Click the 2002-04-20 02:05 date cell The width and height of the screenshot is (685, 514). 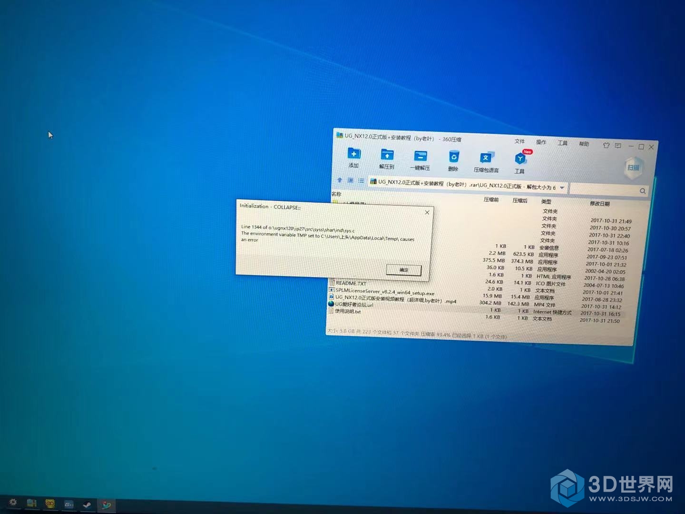coord(605,271)
